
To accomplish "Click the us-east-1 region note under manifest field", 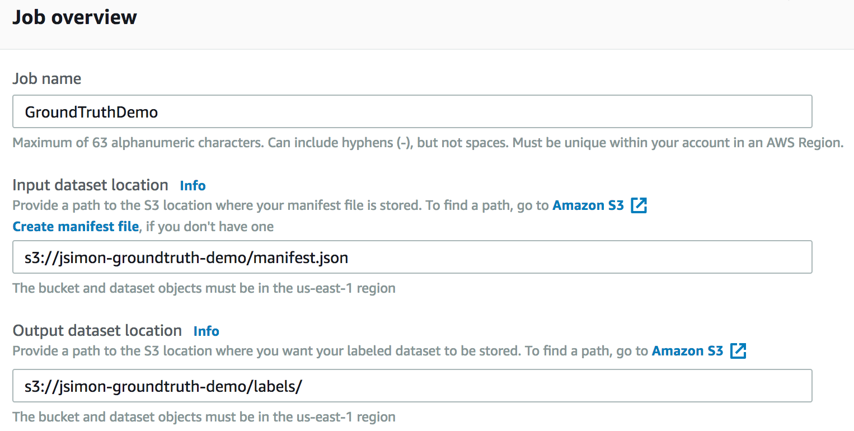I will pyautogui.click(x=204, y=288).
